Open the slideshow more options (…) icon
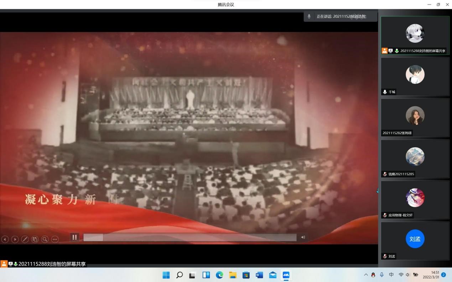Image resolution: width=452 pixels, height=282 pixels. point(55,239)
